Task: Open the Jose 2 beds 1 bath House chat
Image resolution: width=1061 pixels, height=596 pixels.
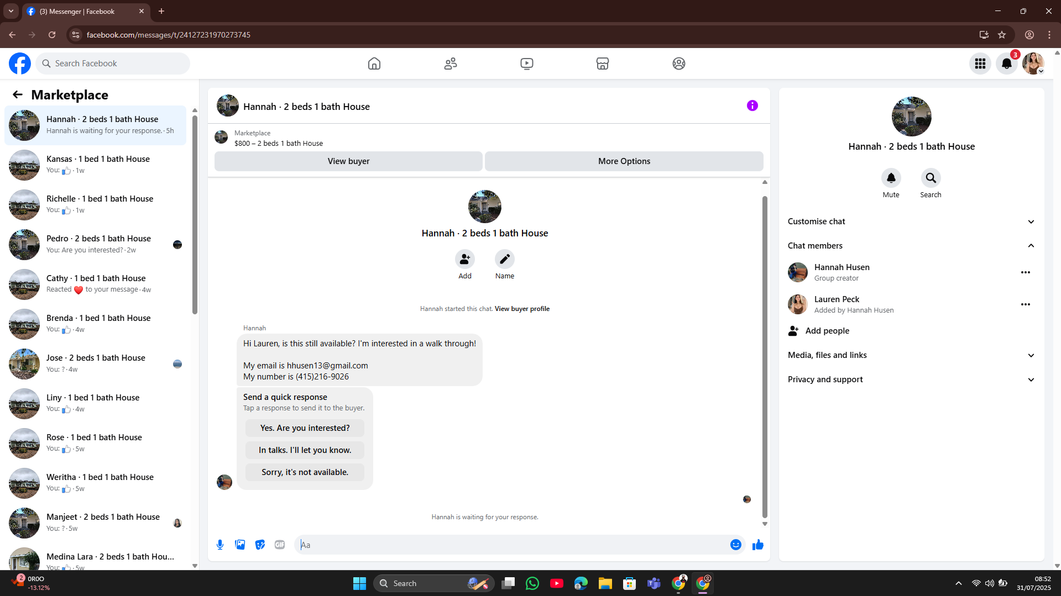Action: pyautogui.click(x=95, y=364)
